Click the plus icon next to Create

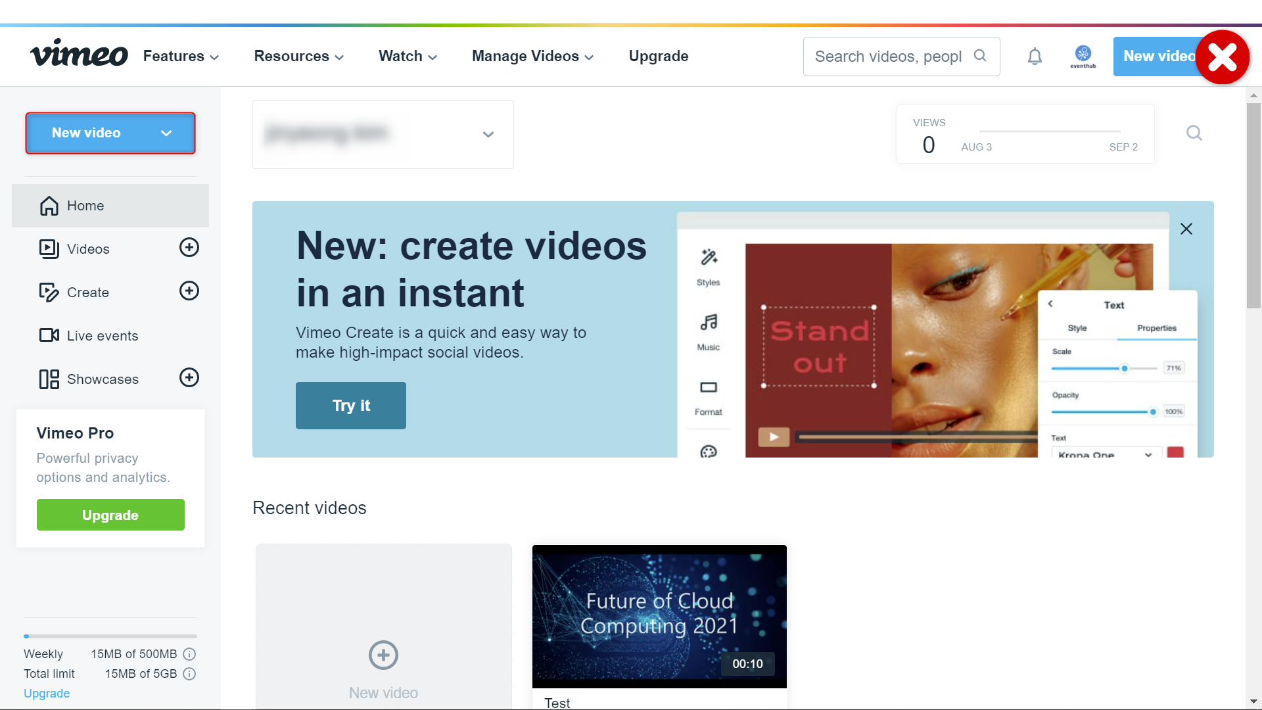[x=189, y=291]
